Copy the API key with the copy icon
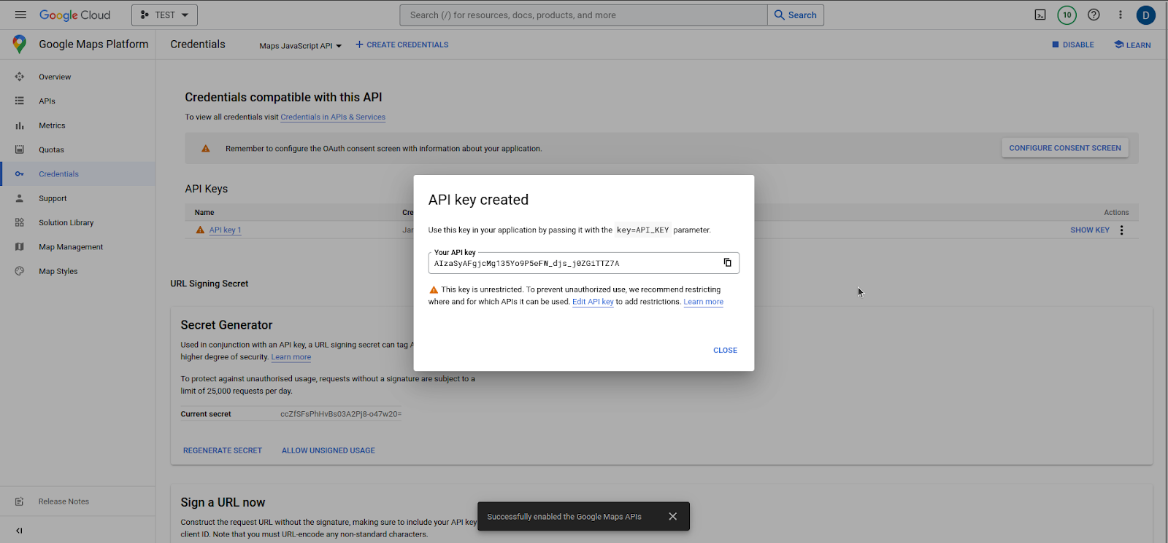This screenshot has height=543, width=1168. pyautogui.click(x=728, y=262)
